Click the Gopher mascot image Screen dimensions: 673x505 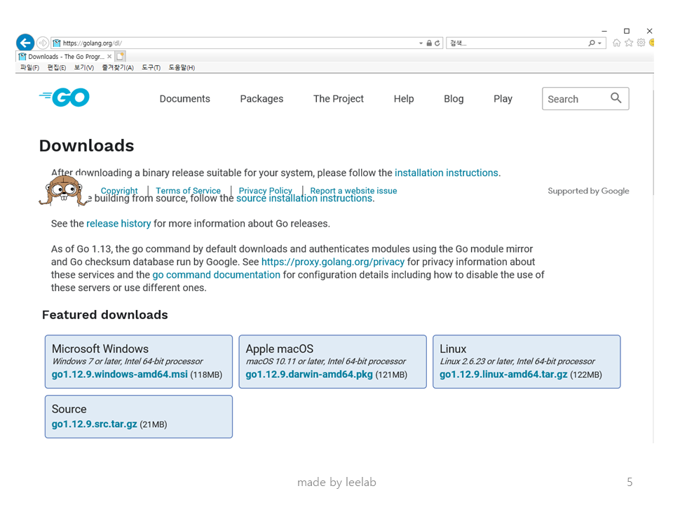[64, 191]
